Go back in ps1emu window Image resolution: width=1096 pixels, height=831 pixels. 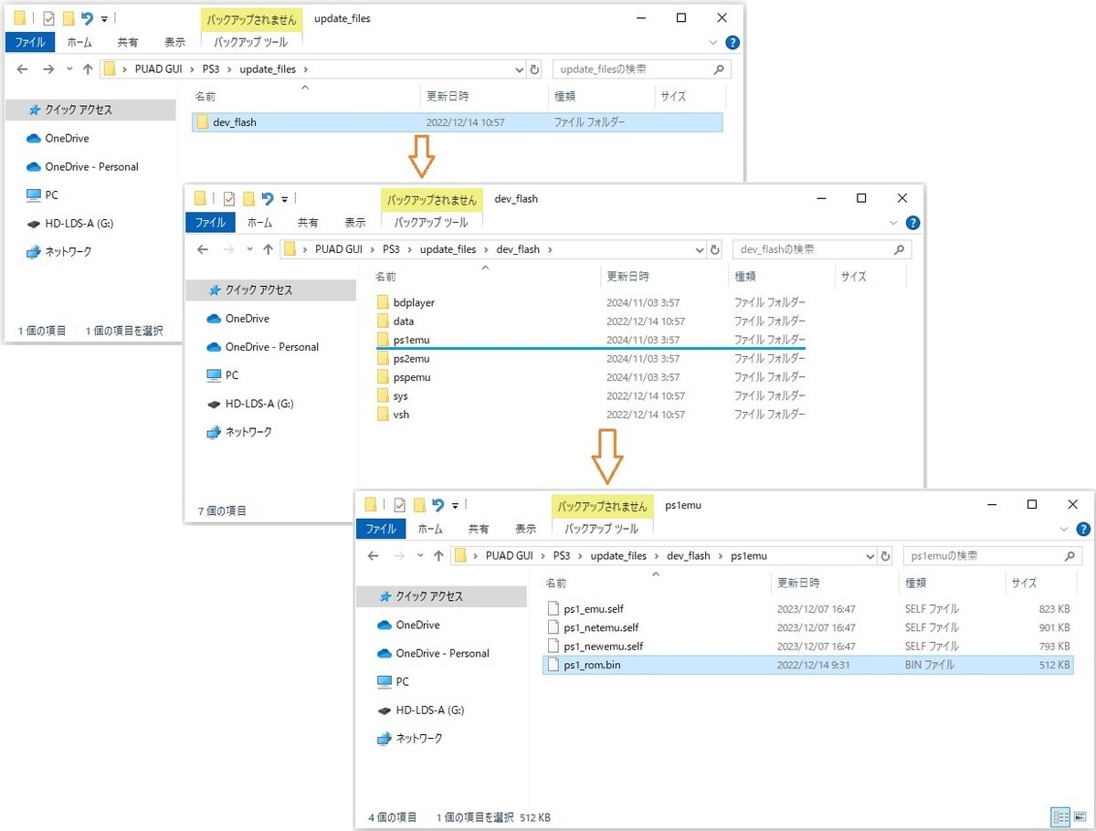coord(373,555)
